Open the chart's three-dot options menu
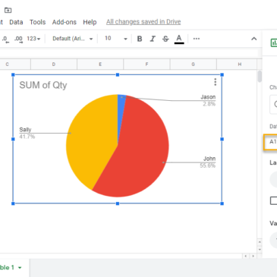This screenshot has height=277, width=277. [x=215, y=82]
